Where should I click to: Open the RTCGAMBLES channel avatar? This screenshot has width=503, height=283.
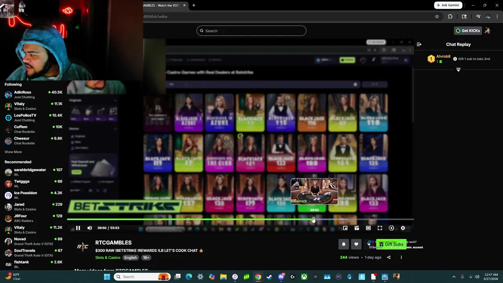click(83, 246)
